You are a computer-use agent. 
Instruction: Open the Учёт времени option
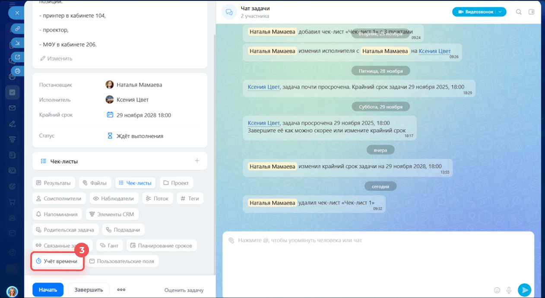click(57, 261)
